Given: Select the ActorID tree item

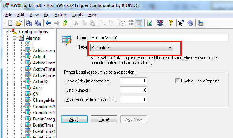Looking at the screenshot, I should pos(40,82).
